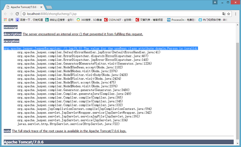241x147 pixels.
Task: Click the scrollbar down arrow
Action: point(237,143)
